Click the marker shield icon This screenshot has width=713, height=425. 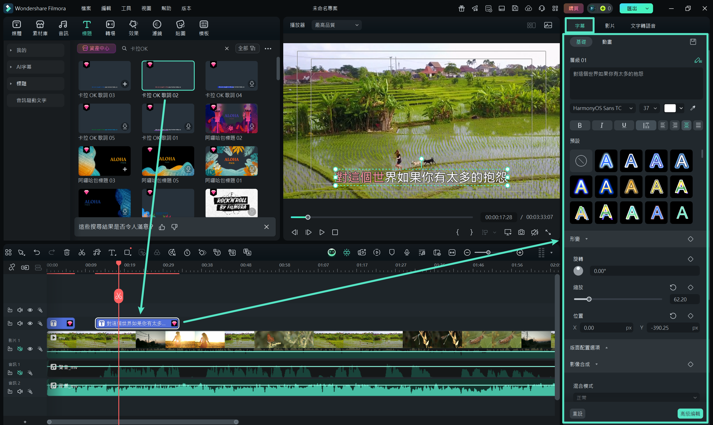click(x=392, y=252)
